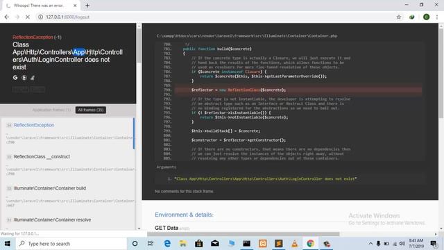
Task: Select the Illuminate Container build frame
Action: click(x=68, y=196)
